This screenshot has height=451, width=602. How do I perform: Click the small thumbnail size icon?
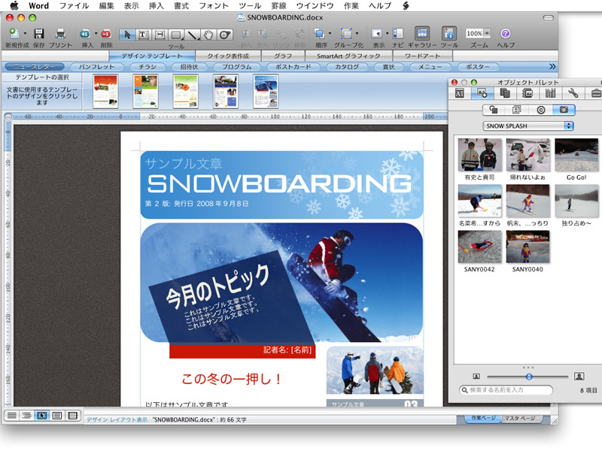476,377
